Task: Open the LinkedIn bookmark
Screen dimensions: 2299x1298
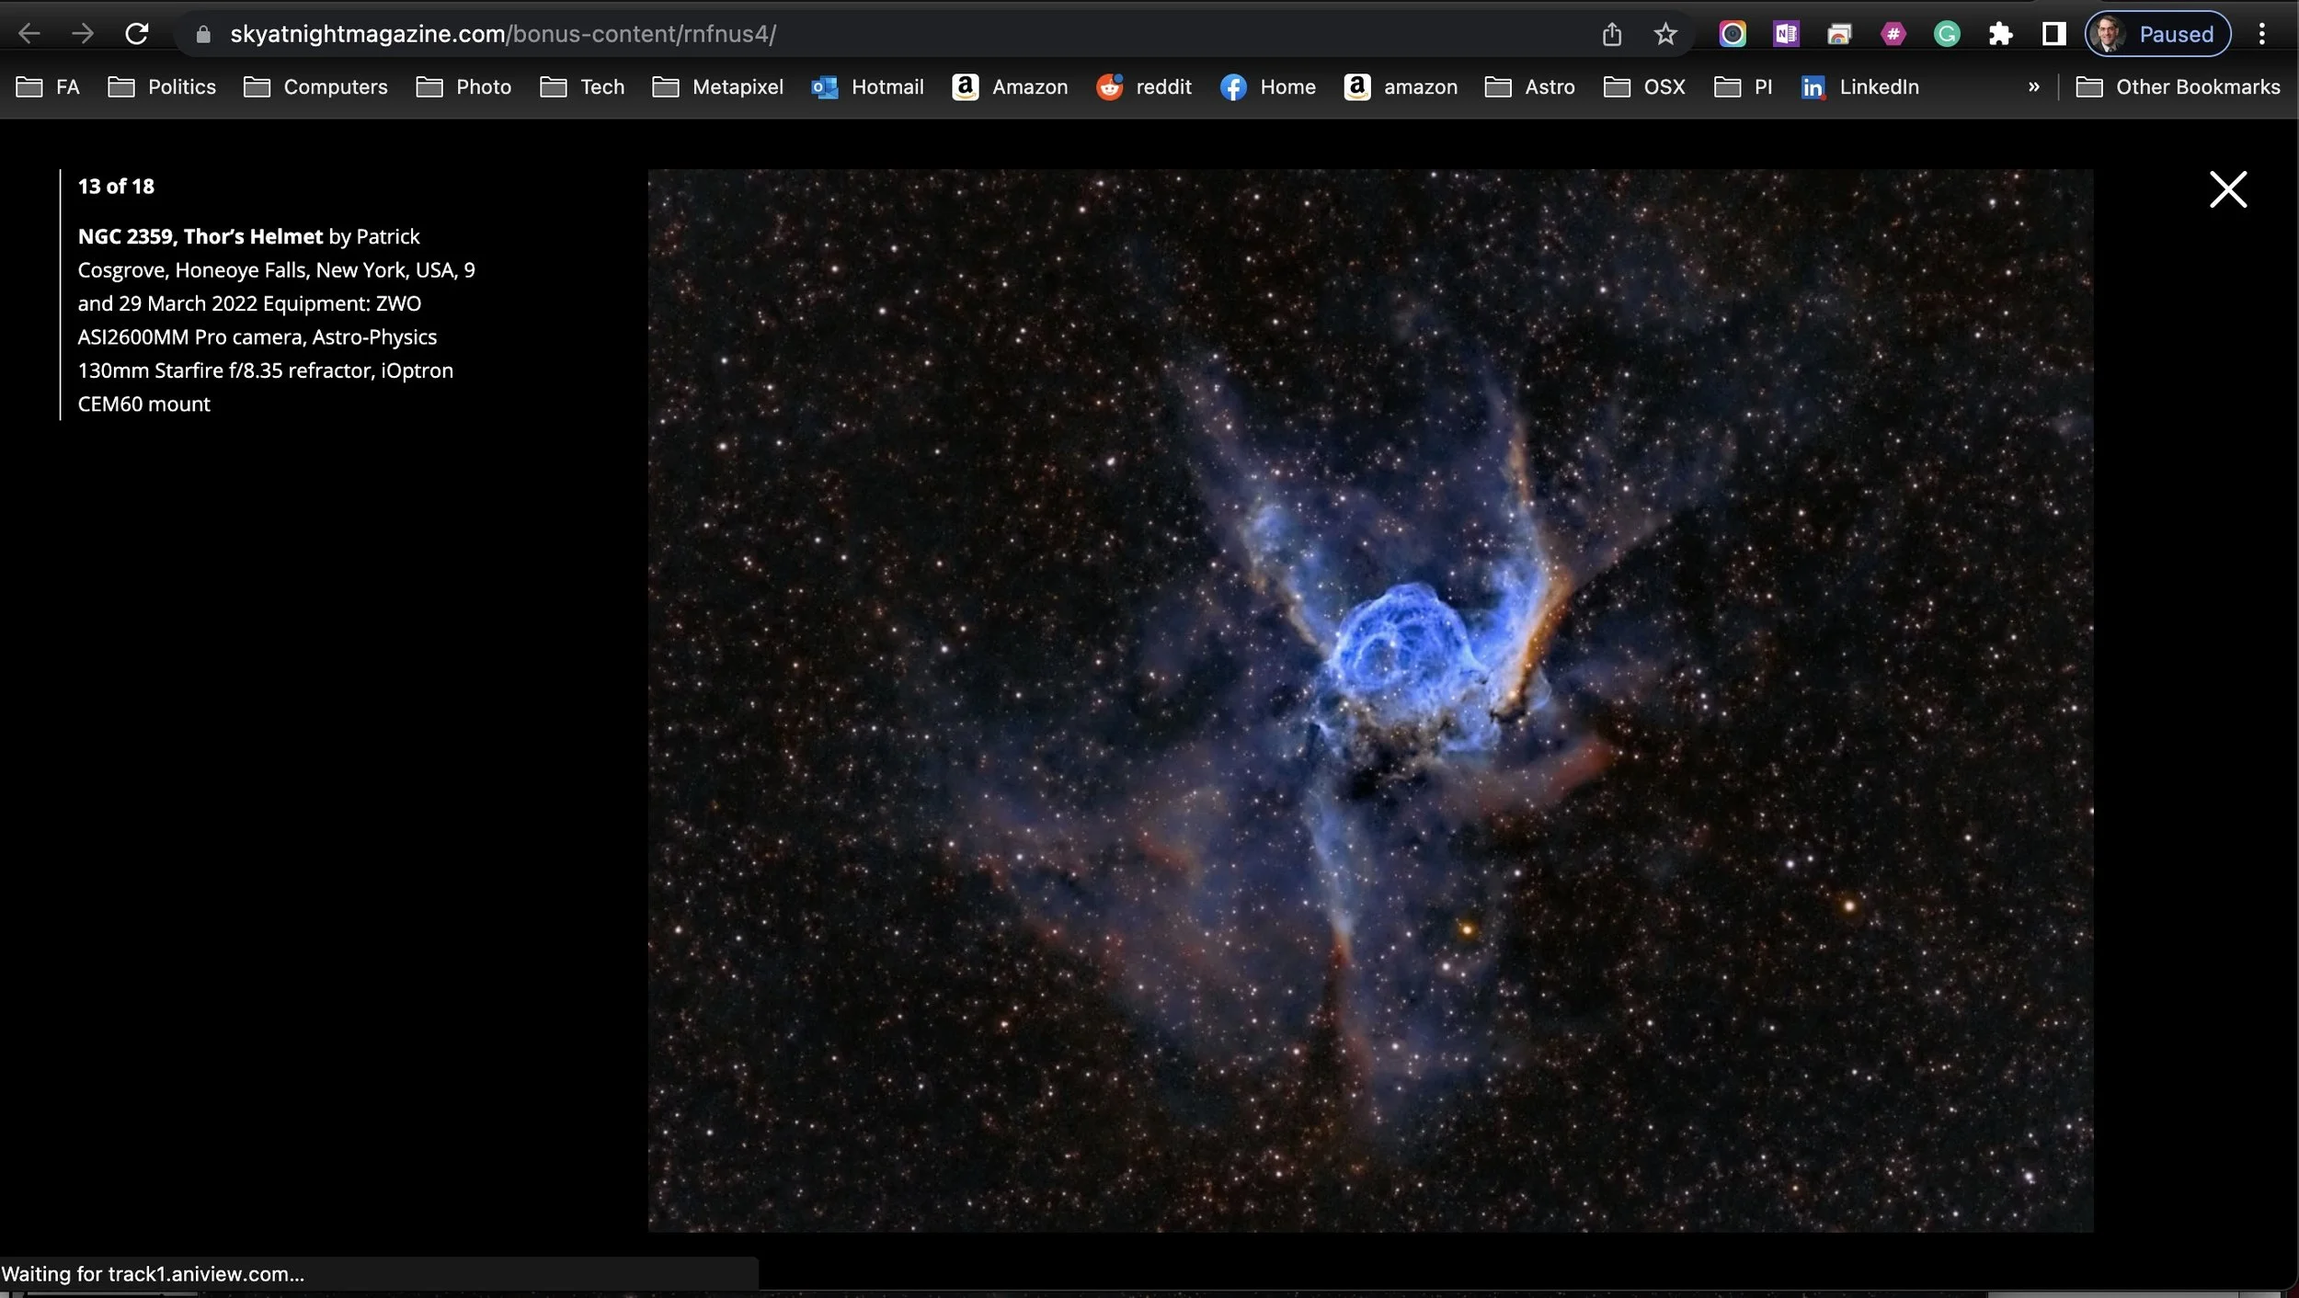Action: (1859, 86)
